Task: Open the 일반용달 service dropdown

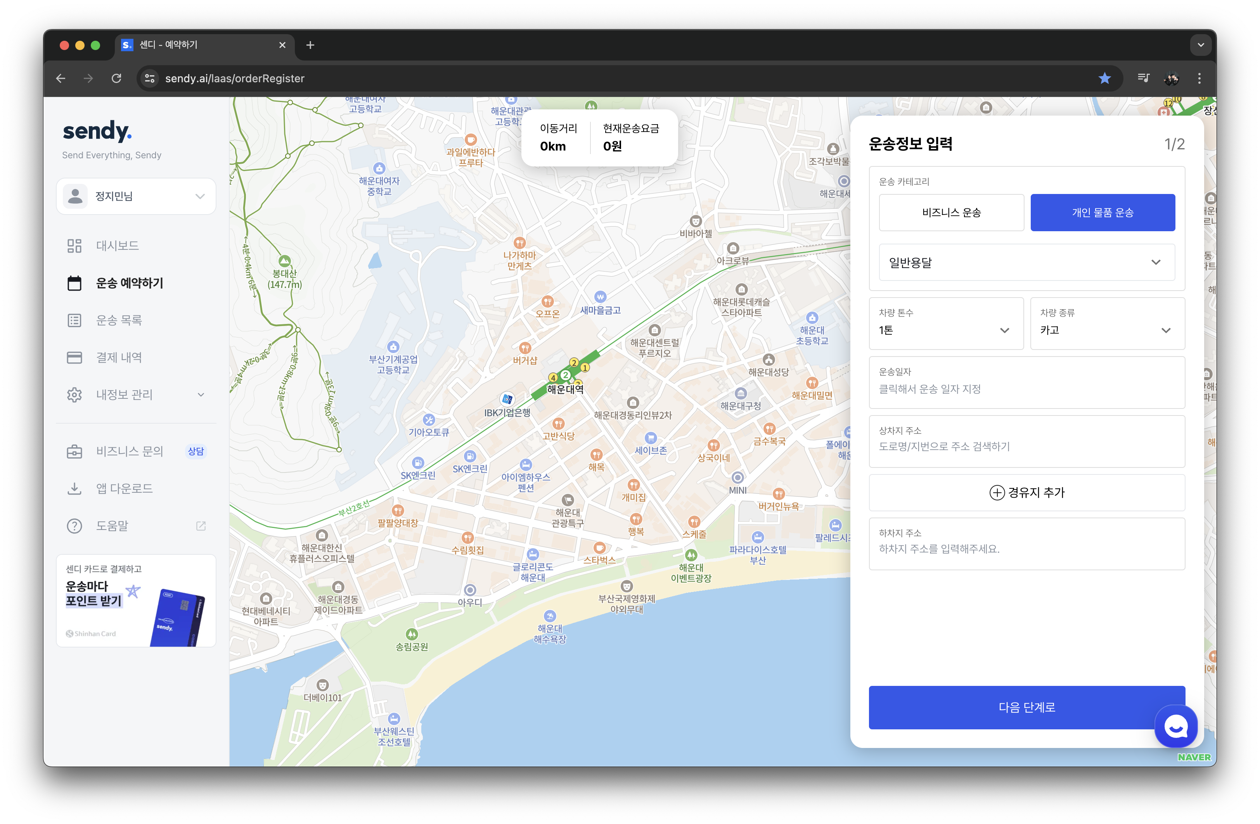Action: [1027, 262]
